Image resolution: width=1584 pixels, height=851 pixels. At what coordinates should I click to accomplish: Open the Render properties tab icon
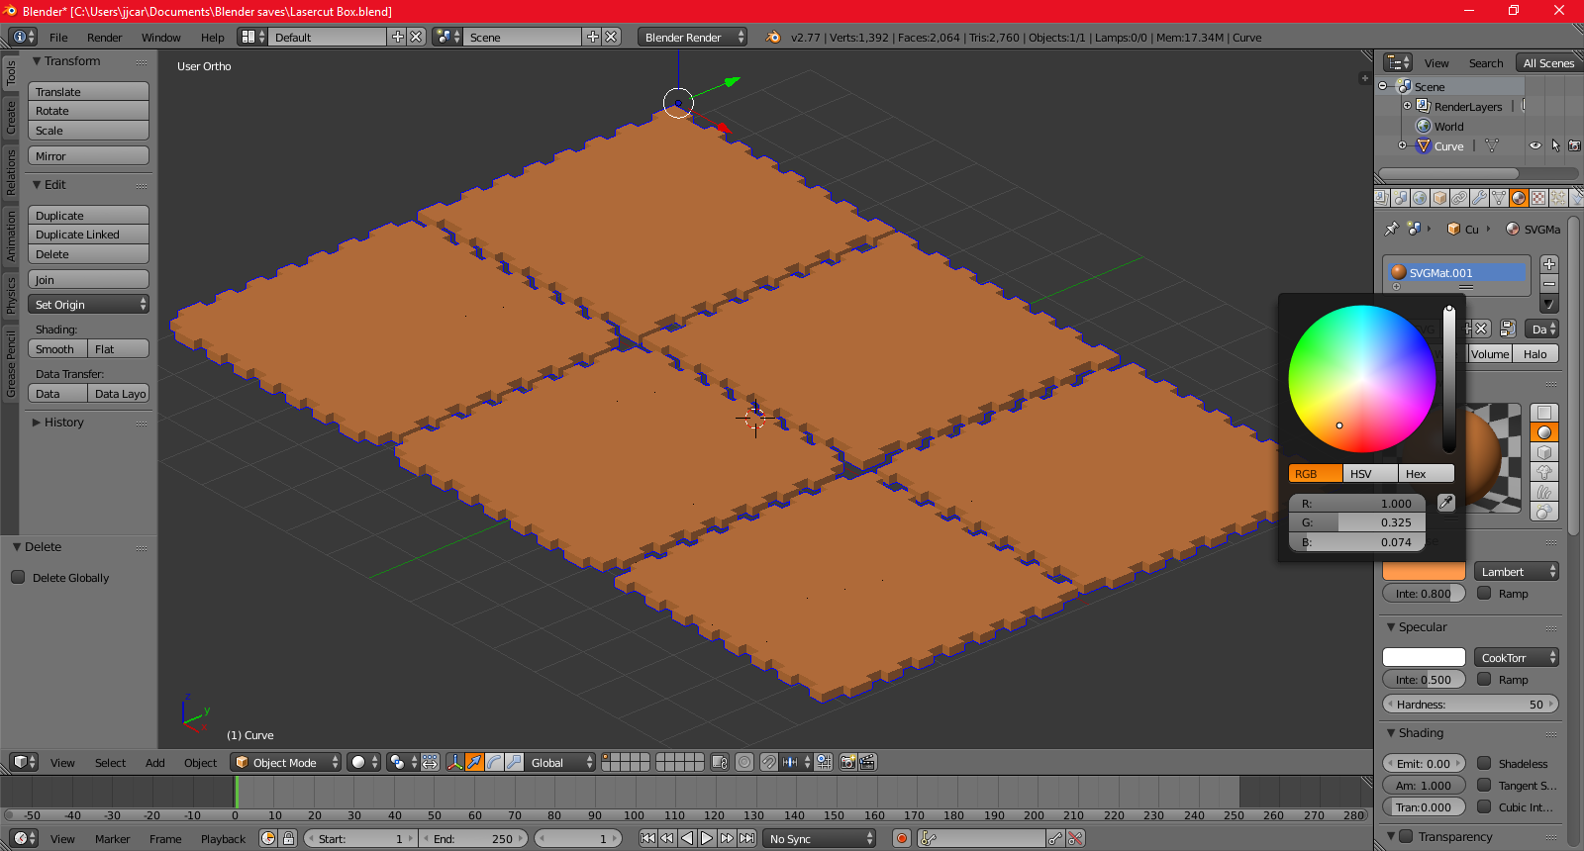(x=1382, y=198)
